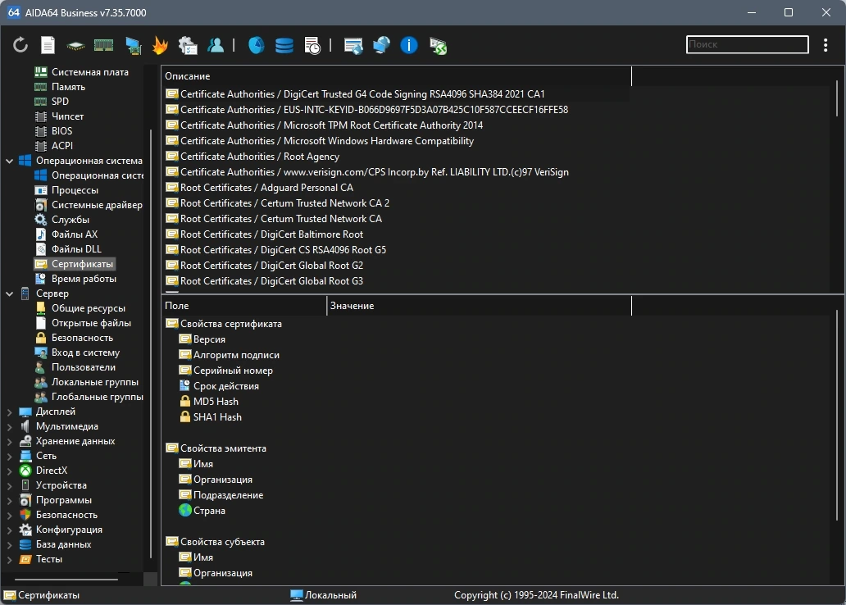Open the blue pie chart audit icon
846x605 pixels.
click(257, 45)
